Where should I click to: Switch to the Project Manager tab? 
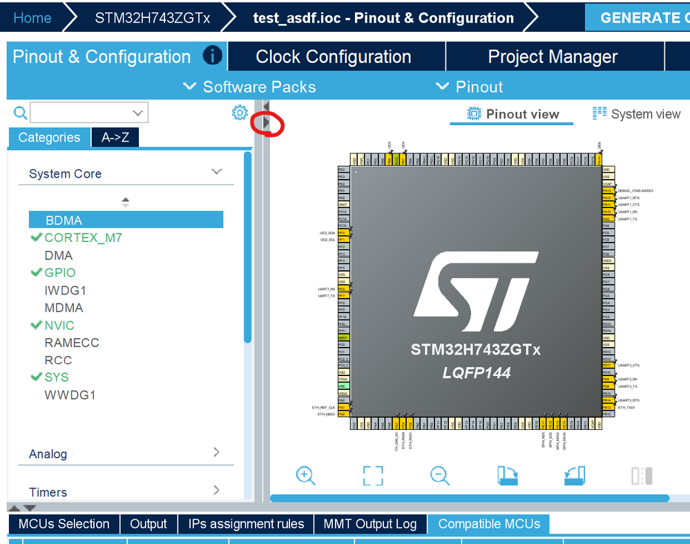(x=555, y=57)
